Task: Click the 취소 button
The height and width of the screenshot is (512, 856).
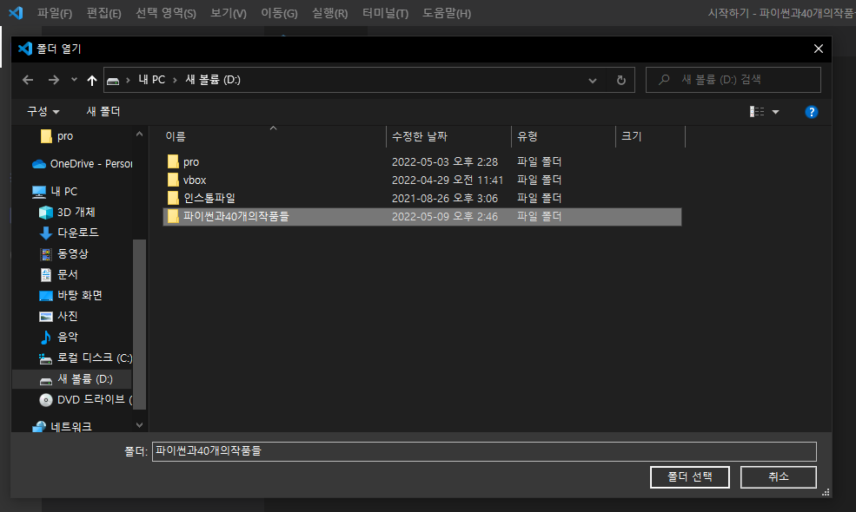Action: (778, 476)
